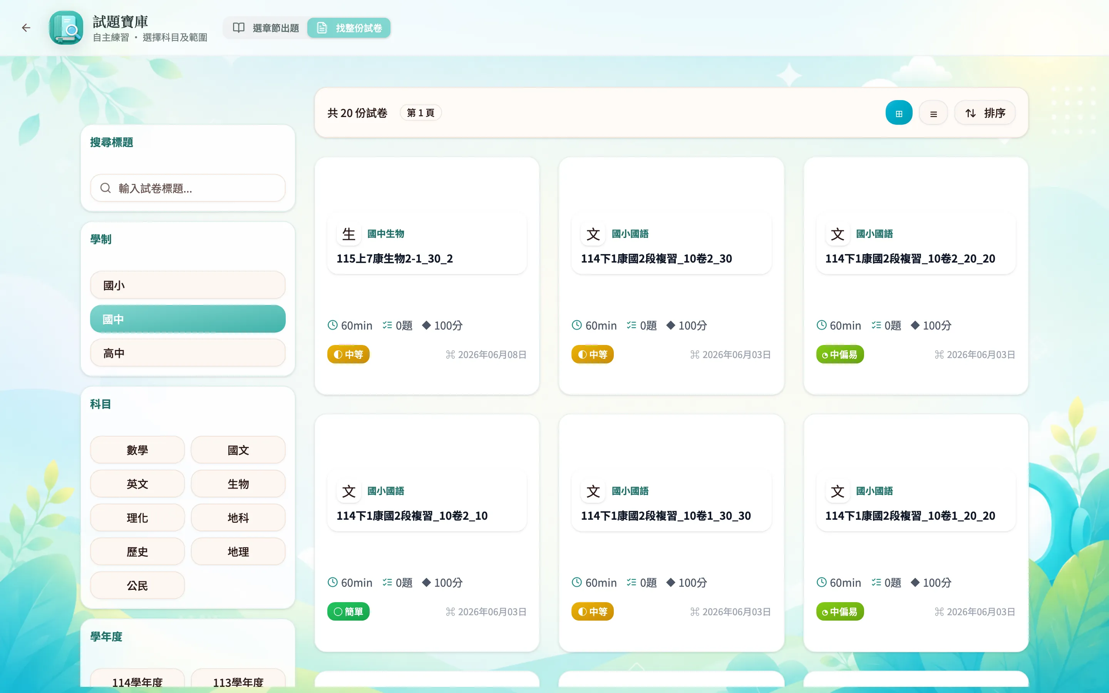
Task: Select 國小 school level
Action: click(188, 285)
